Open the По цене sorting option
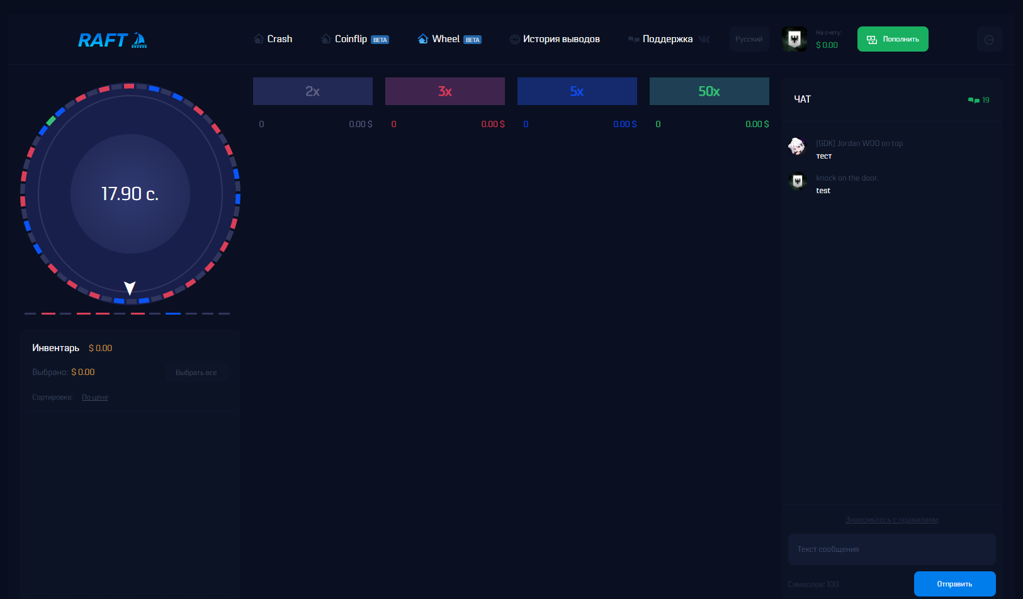 pyautogui.click(x=95, y=397)
